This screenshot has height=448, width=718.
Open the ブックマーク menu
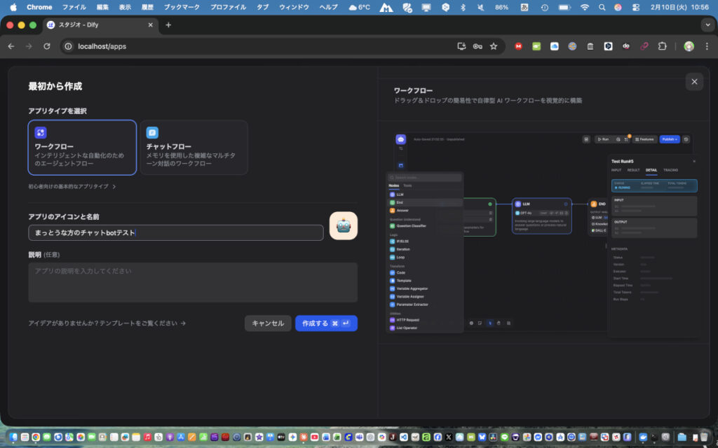coord(181,7)
